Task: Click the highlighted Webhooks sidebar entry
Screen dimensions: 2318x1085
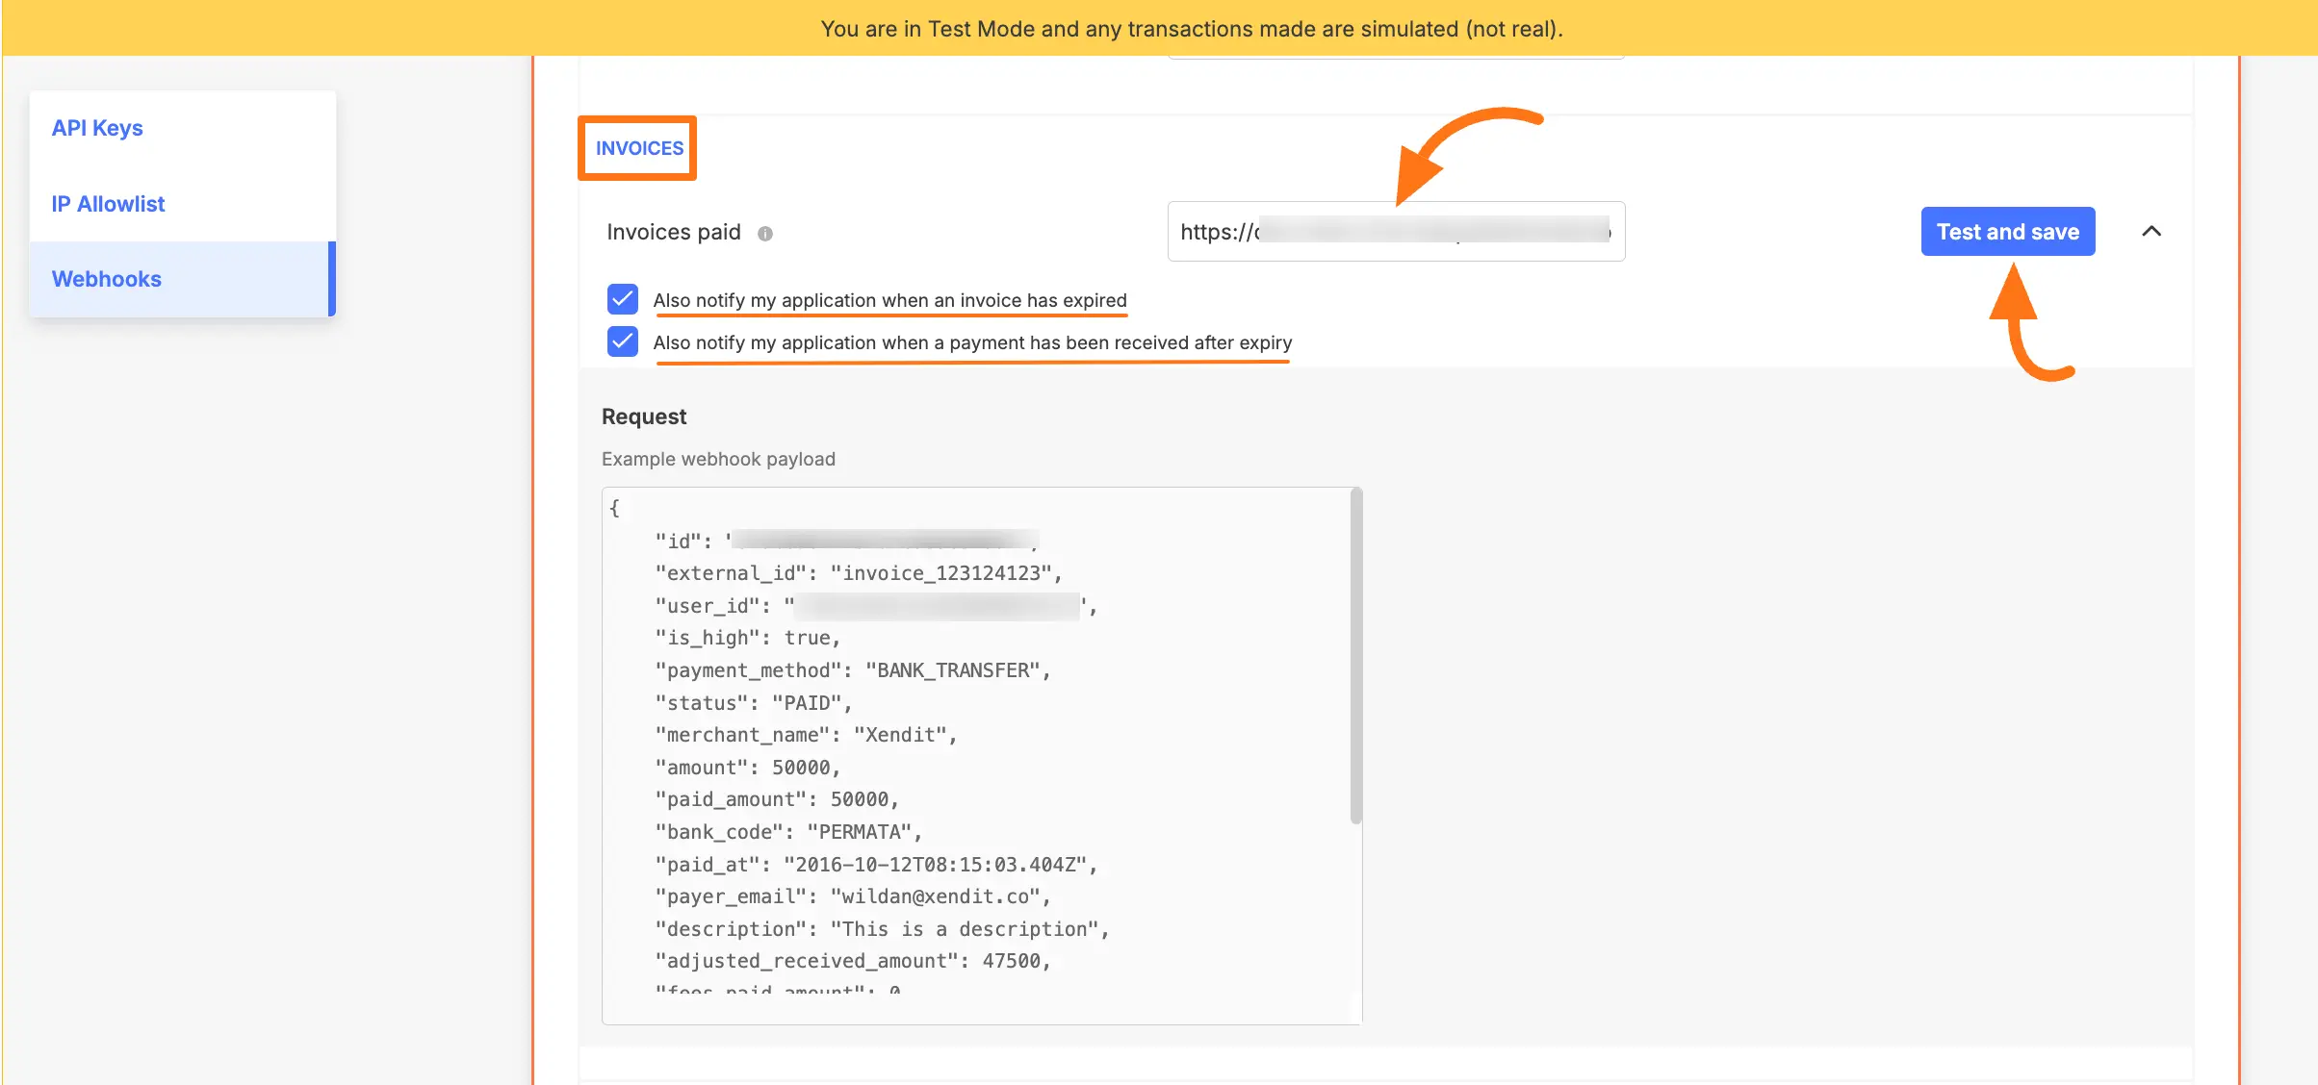Action: click(x=106, y=279)
